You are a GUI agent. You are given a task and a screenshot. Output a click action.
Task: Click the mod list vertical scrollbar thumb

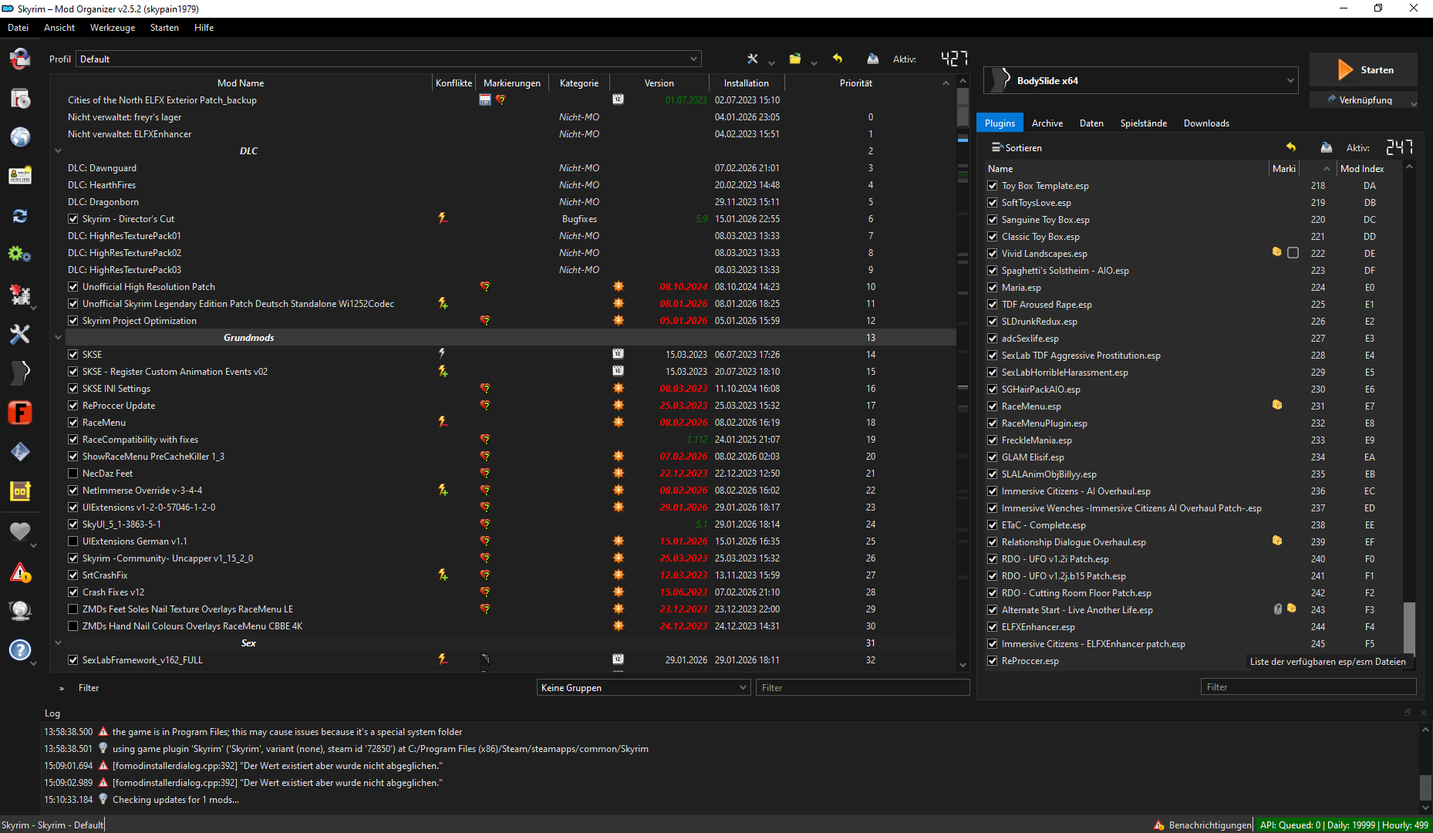[963, 108]
